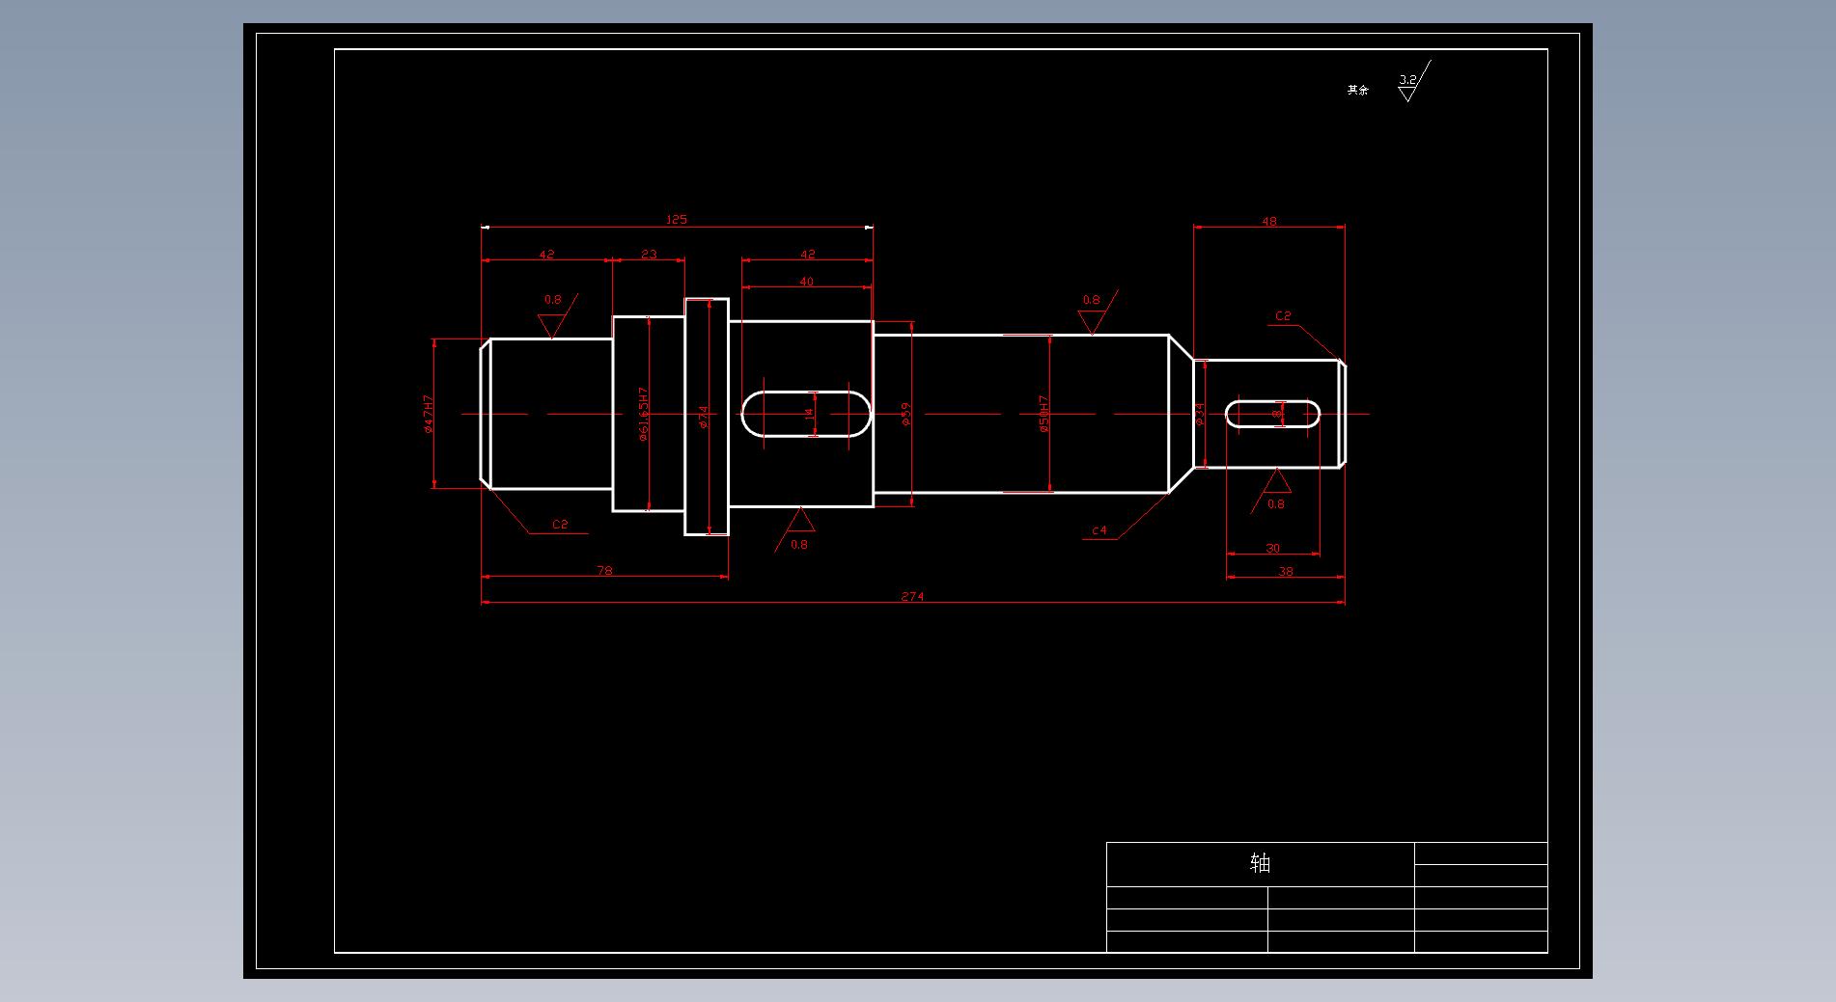Screen dimensions: 1836x1002
Task: Select the "274" total length dimension
Action: click(912, 597)
